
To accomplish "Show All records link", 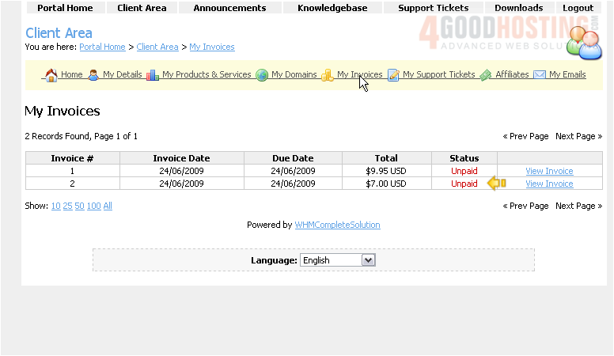I will click(x=108, y=206).
